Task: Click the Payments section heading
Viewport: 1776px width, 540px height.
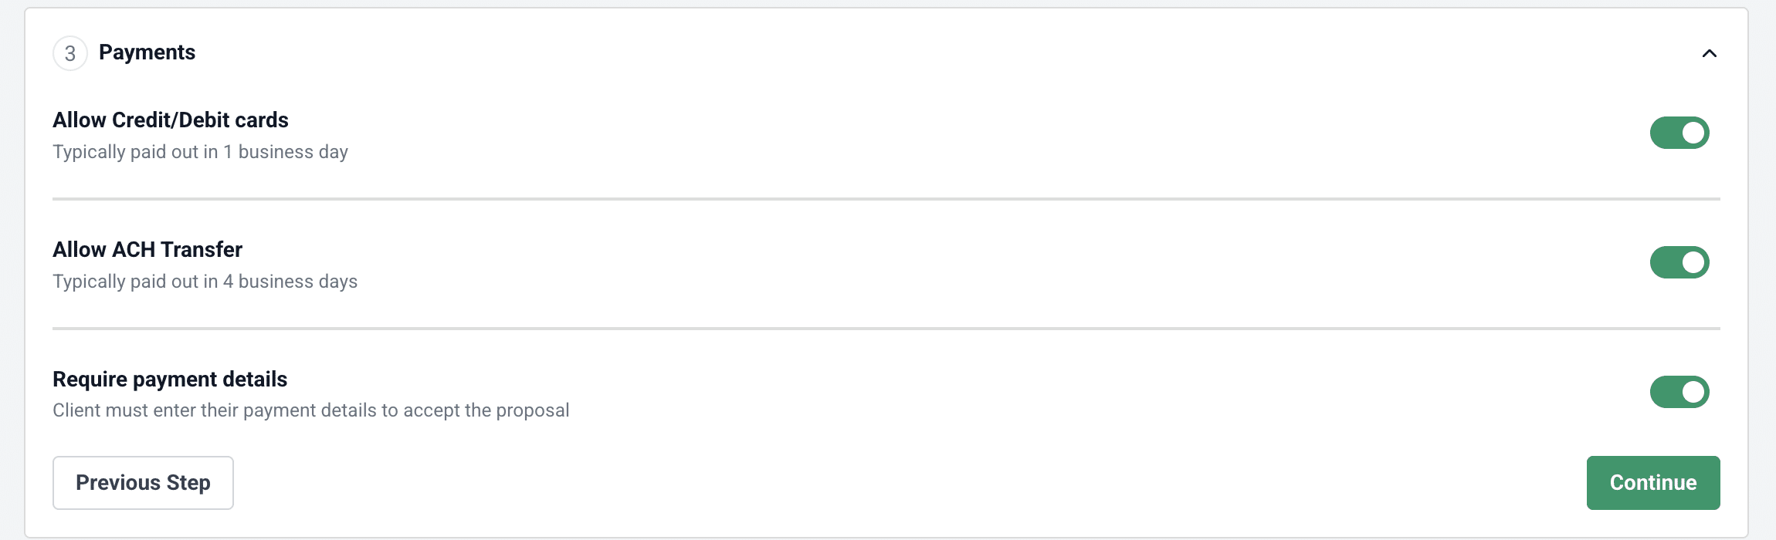Action: (x=147, y=52)
